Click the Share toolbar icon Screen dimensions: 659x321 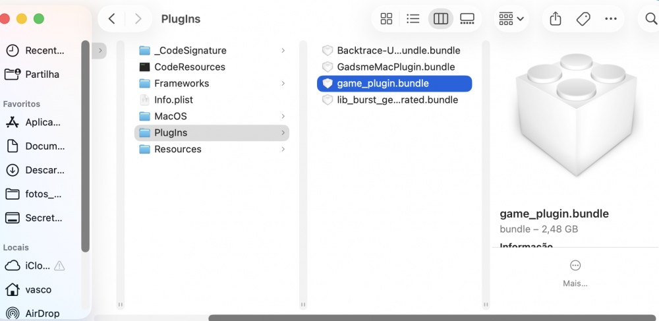555,19
